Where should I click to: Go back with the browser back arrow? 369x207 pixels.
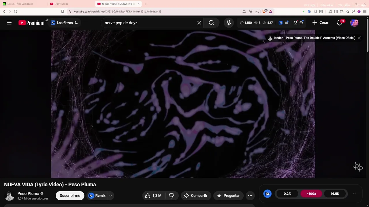click(x=4, y=11)
